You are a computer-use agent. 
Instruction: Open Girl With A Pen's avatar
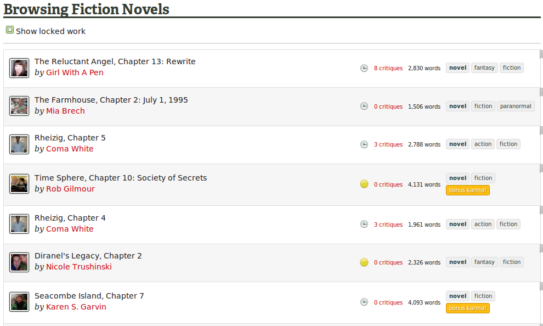[x=19, y=68]
